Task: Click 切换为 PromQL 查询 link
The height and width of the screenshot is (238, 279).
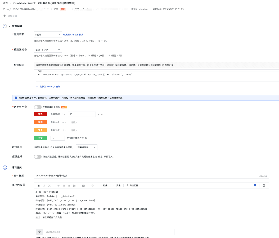Action: [50, 86]
